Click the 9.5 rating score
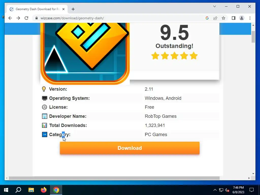260x195 pixels. (174, 33)
